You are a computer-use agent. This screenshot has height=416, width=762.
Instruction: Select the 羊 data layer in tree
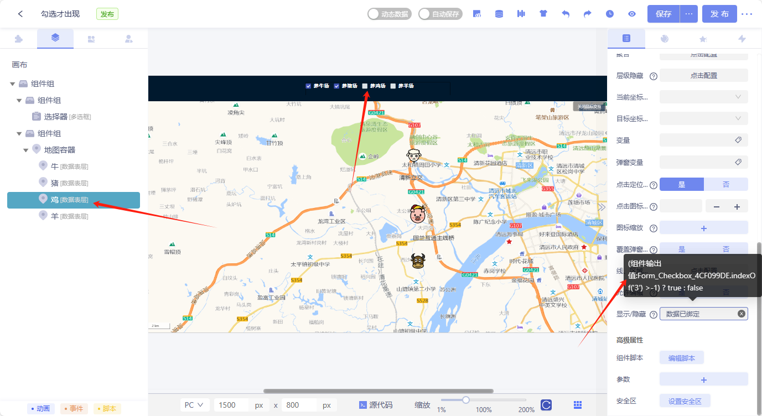tap(74, 216)
